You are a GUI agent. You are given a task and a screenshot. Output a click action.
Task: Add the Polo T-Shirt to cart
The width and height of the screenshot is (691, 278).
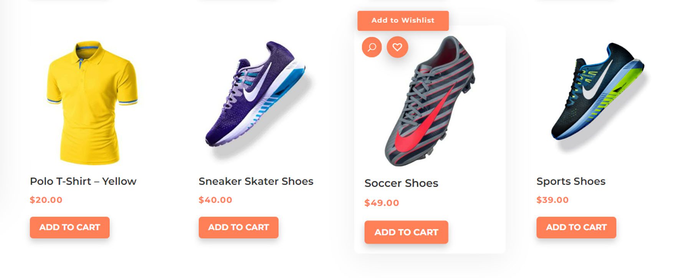pos(69,227)
